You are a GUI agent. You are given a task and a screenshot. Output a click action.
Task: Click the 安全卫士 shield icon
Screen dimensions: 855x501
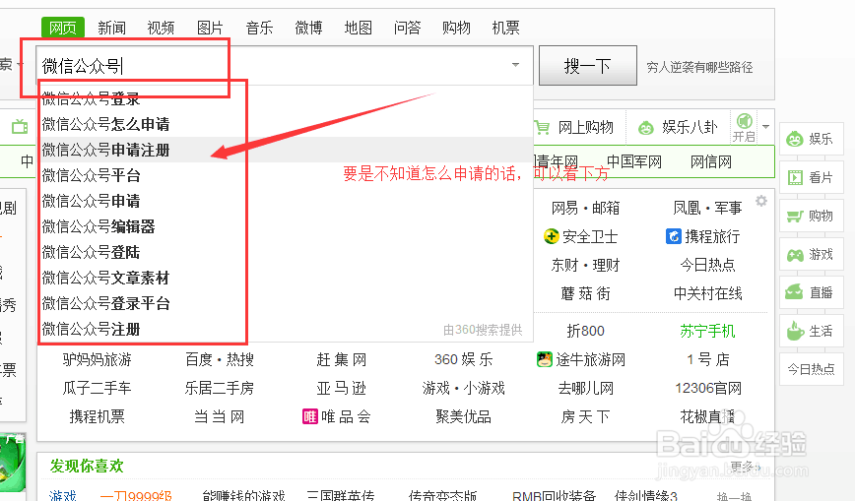[552, 236]
